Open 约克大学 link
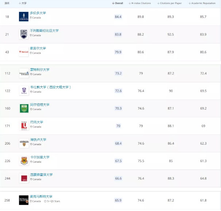Screen dimensions: 221x211 point(36,122)
